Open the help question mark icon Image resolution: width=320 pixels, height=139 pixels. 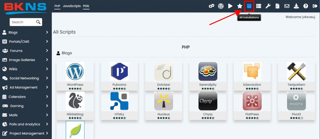click(305, 6)
